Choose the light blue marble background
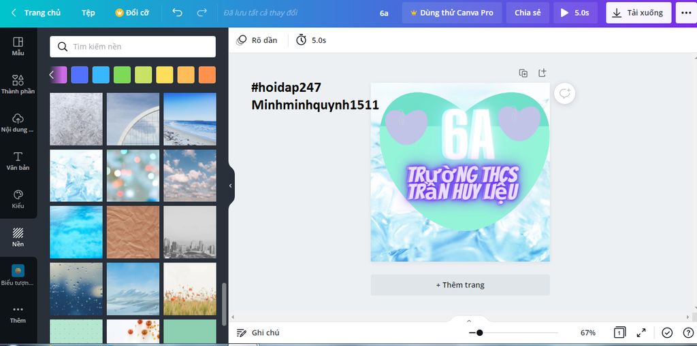 coord(76,175)
